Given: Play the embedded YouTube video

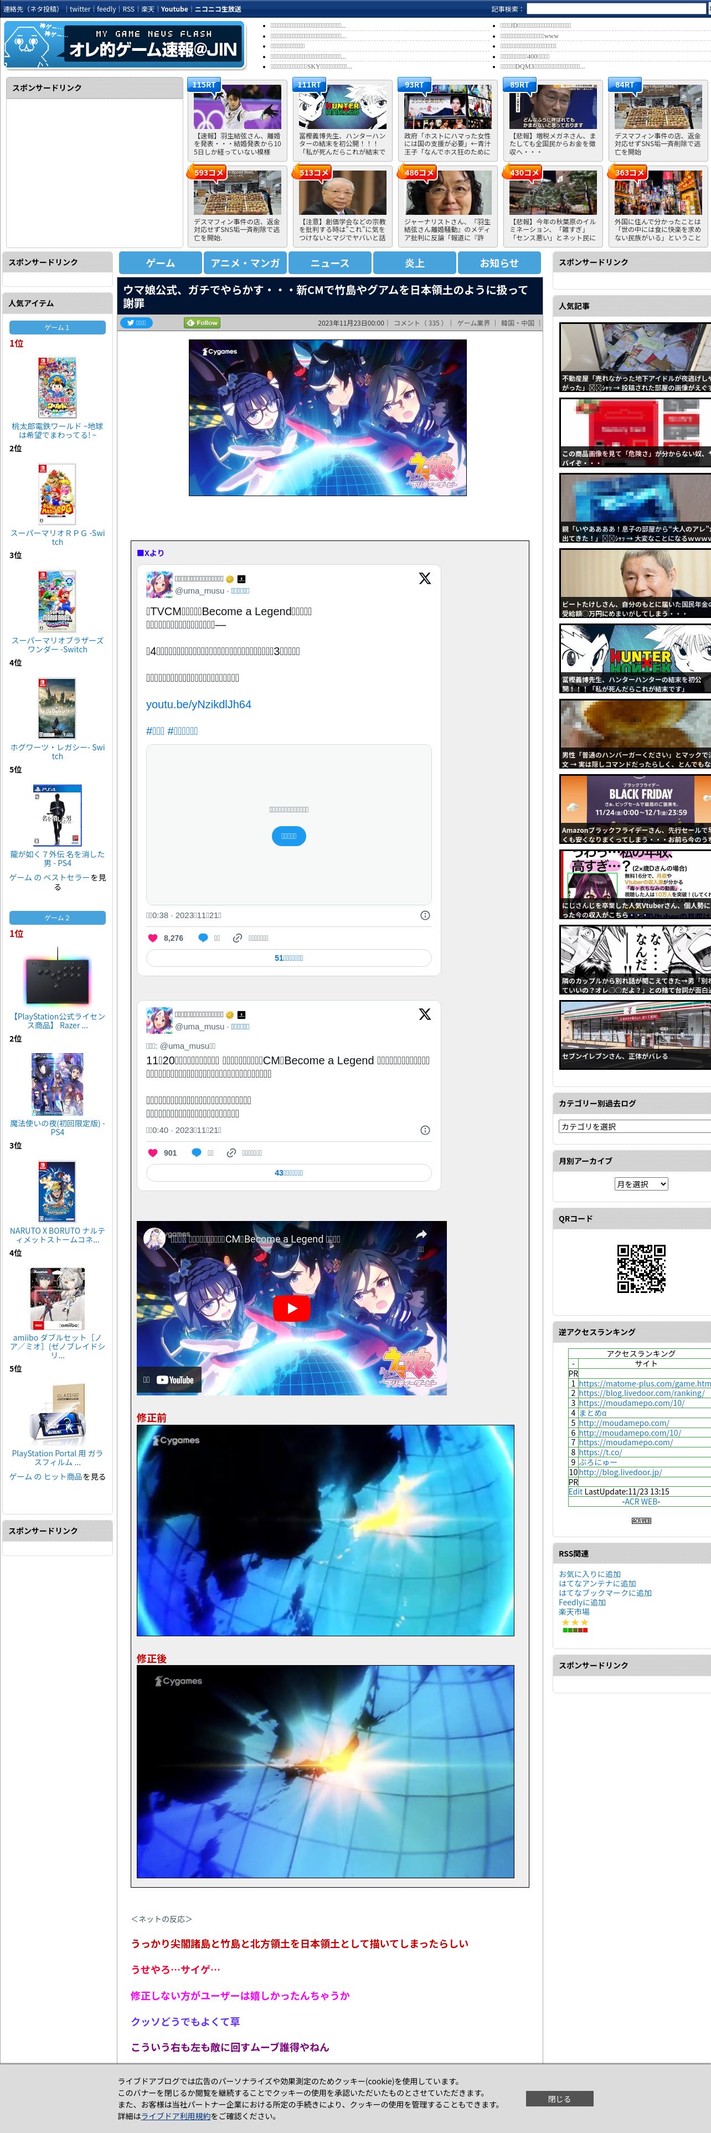Looking at the screenshot, I should click(291, 1307).
